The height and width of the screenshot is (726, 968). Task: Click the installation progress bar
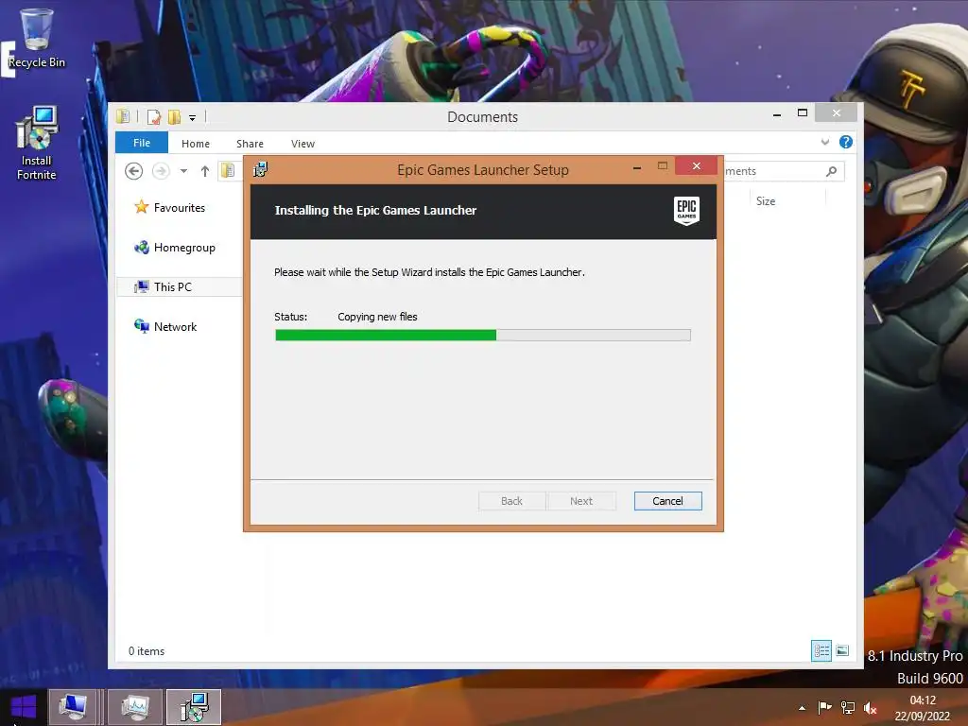pos(483,336)
